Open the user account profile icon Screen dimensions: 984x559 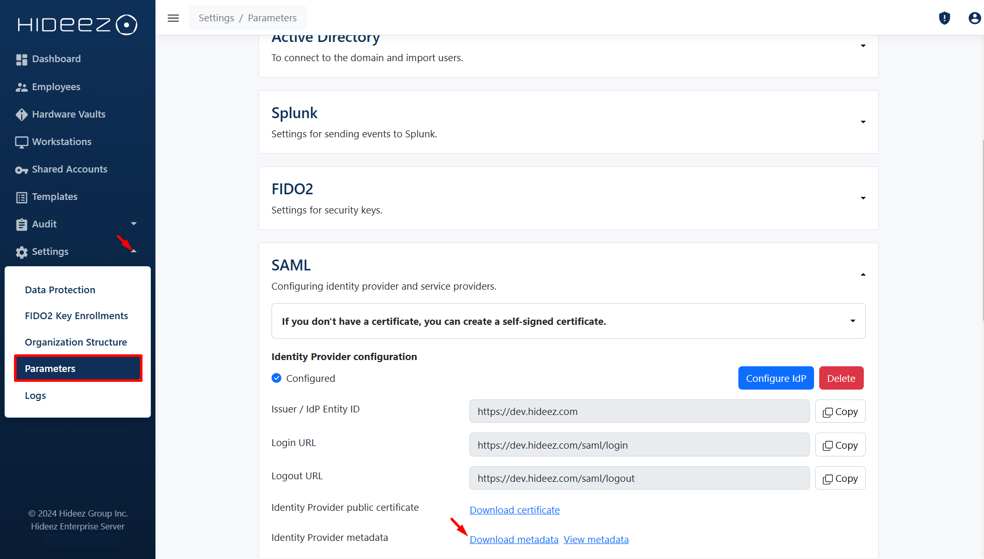(x=974, y=18)
